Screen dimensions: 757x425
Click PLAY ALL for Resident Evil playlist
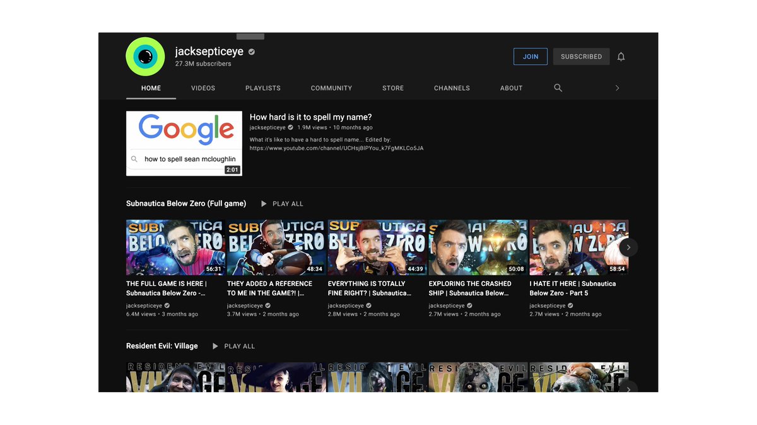[x=240, y=346]
